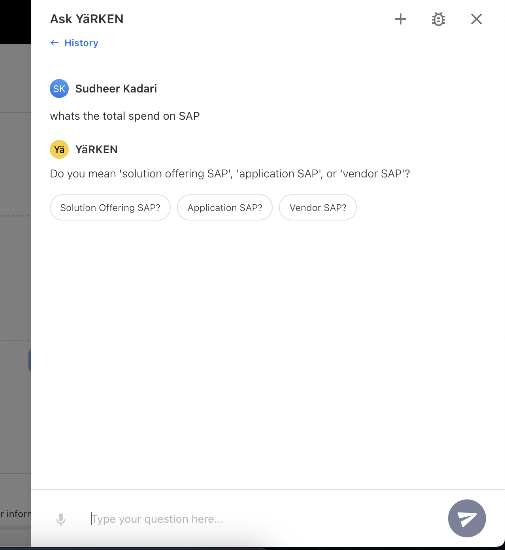Screen dimensions: 505x550
Task: Pick the 'Vendor SAP?' suggestion chip
Action: point(318,207)
